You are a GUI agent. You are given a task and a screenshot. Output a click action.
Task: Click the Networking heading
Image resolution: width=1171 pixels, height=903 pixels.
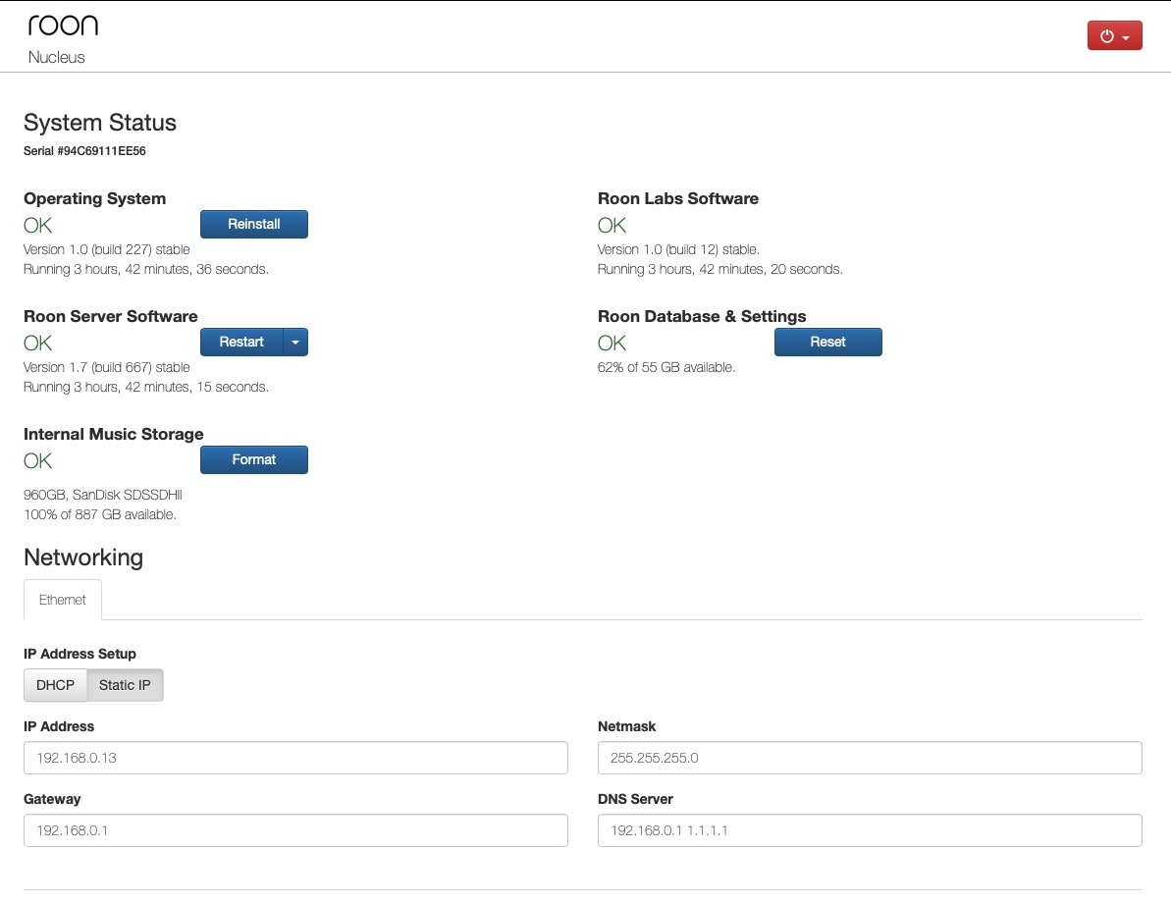(83, 558)
